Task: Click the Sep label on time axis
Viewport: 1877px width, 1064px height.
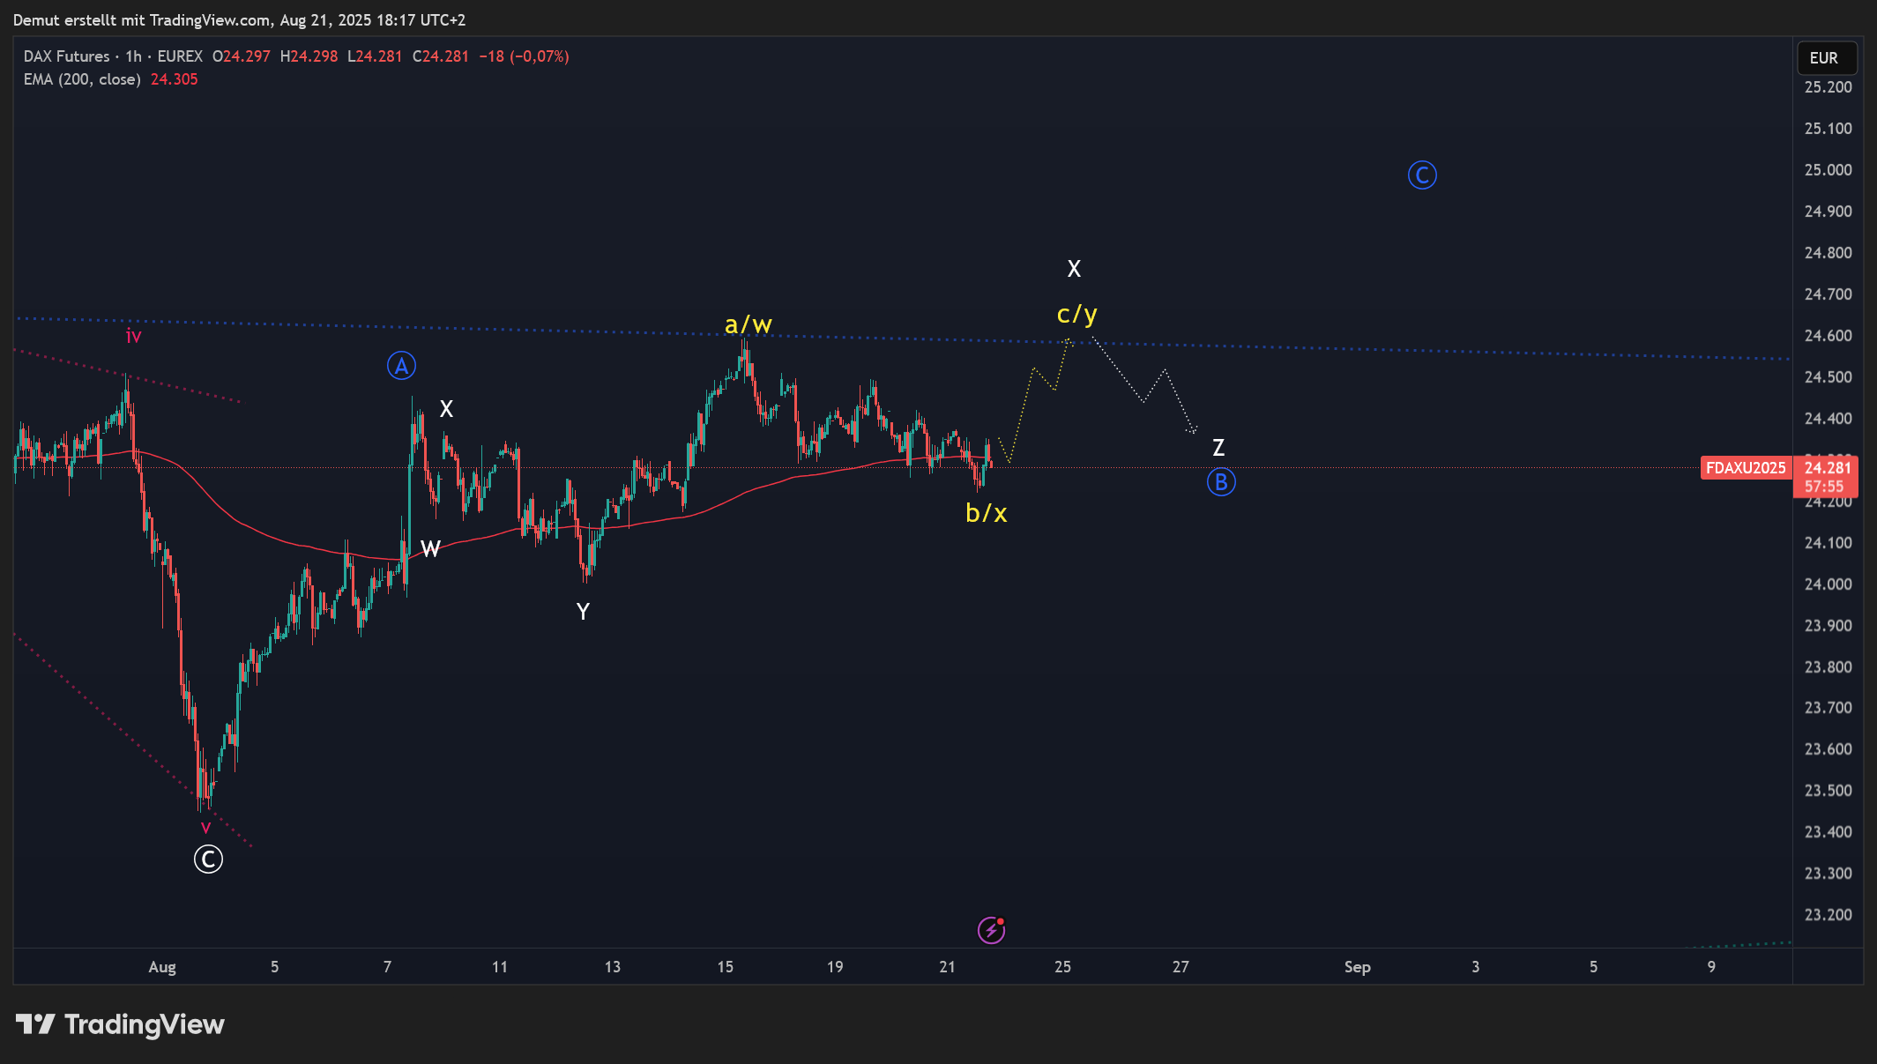Action: click(1357, 967)
